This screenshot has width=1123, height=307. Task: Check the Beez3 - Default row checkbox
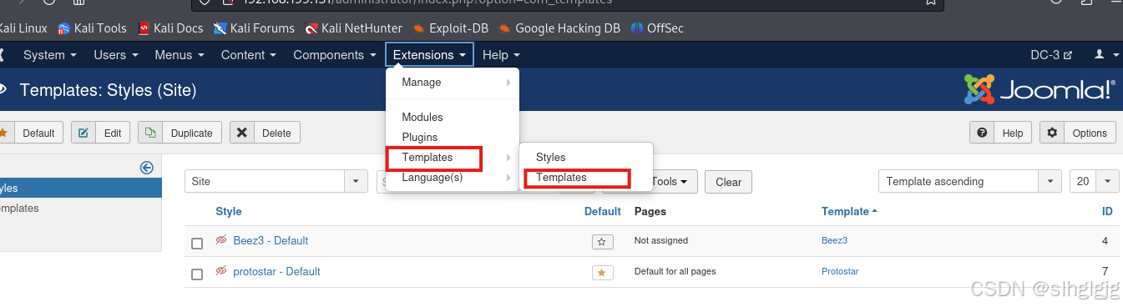coord(197,244)
